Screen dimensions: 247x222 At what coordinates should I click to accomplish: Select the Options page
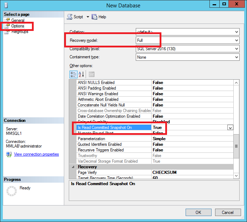coord(18,26)
